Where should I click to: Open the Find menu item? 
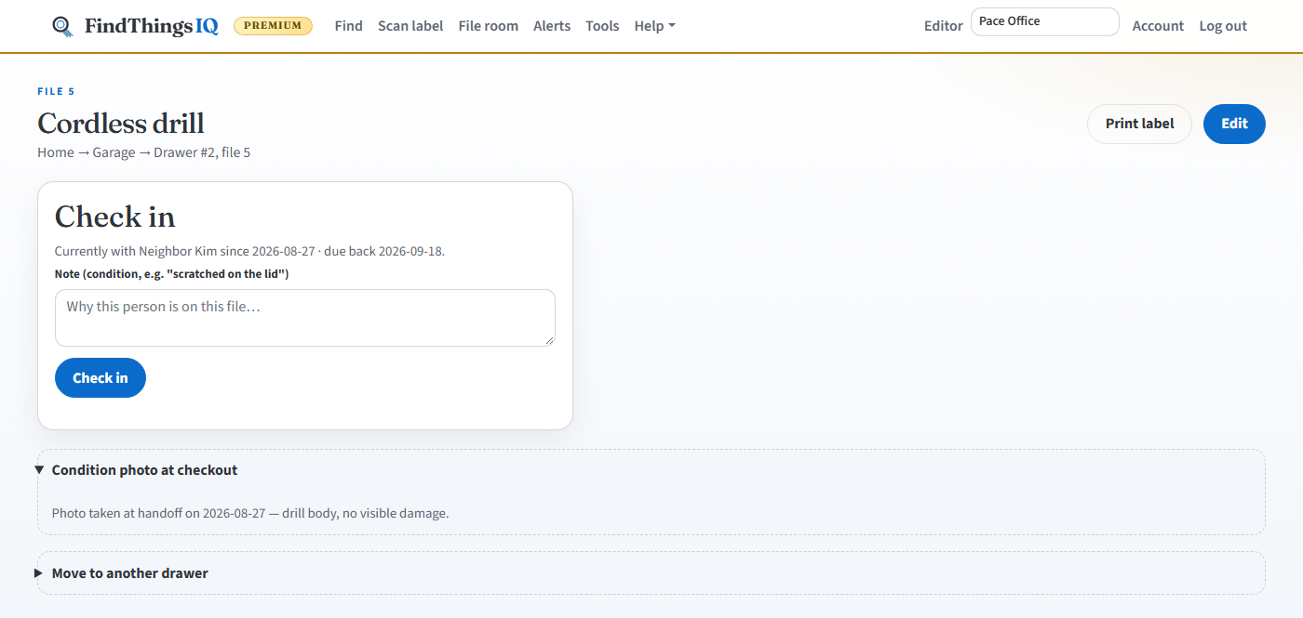tap(348, 26)
